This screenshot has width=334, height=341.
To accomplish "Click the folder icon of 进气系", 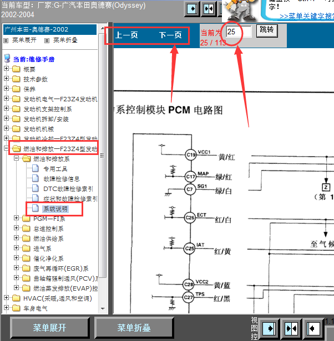I will [x=26, y=248].
